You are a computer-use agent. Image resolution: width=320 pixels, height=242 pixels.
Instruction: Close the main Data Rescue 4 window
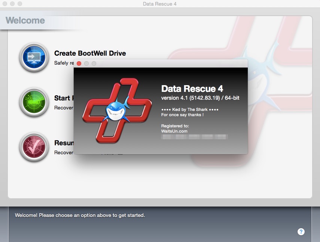pos(5,4)
